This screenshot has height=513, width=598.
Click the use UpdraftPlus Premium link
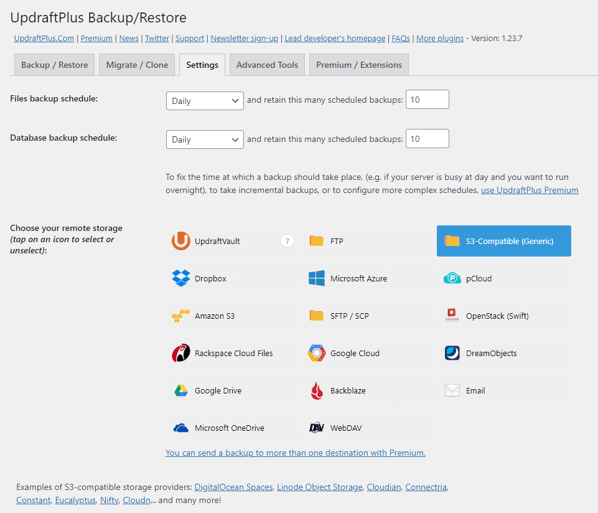530,190
